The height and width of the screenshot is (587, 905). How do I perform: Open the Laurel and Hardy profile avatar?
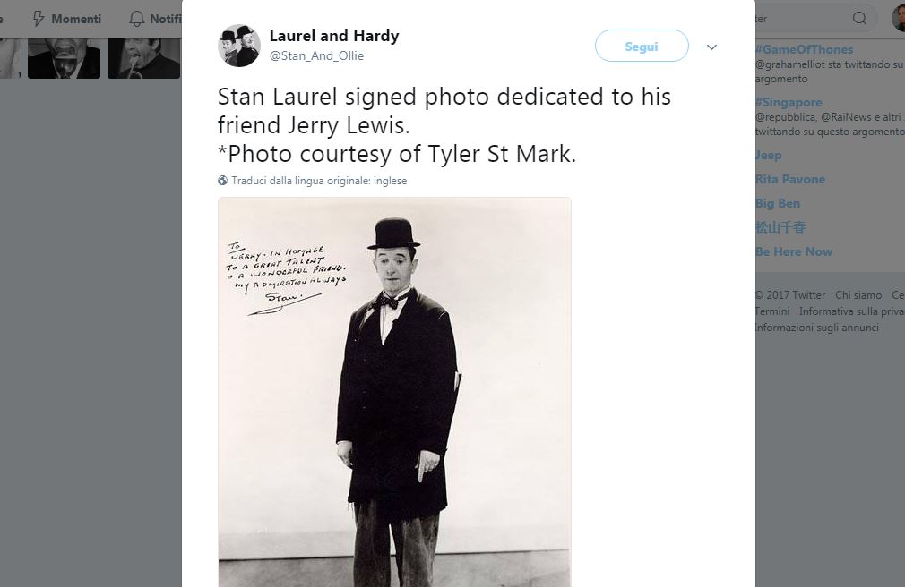coord(238,46)
